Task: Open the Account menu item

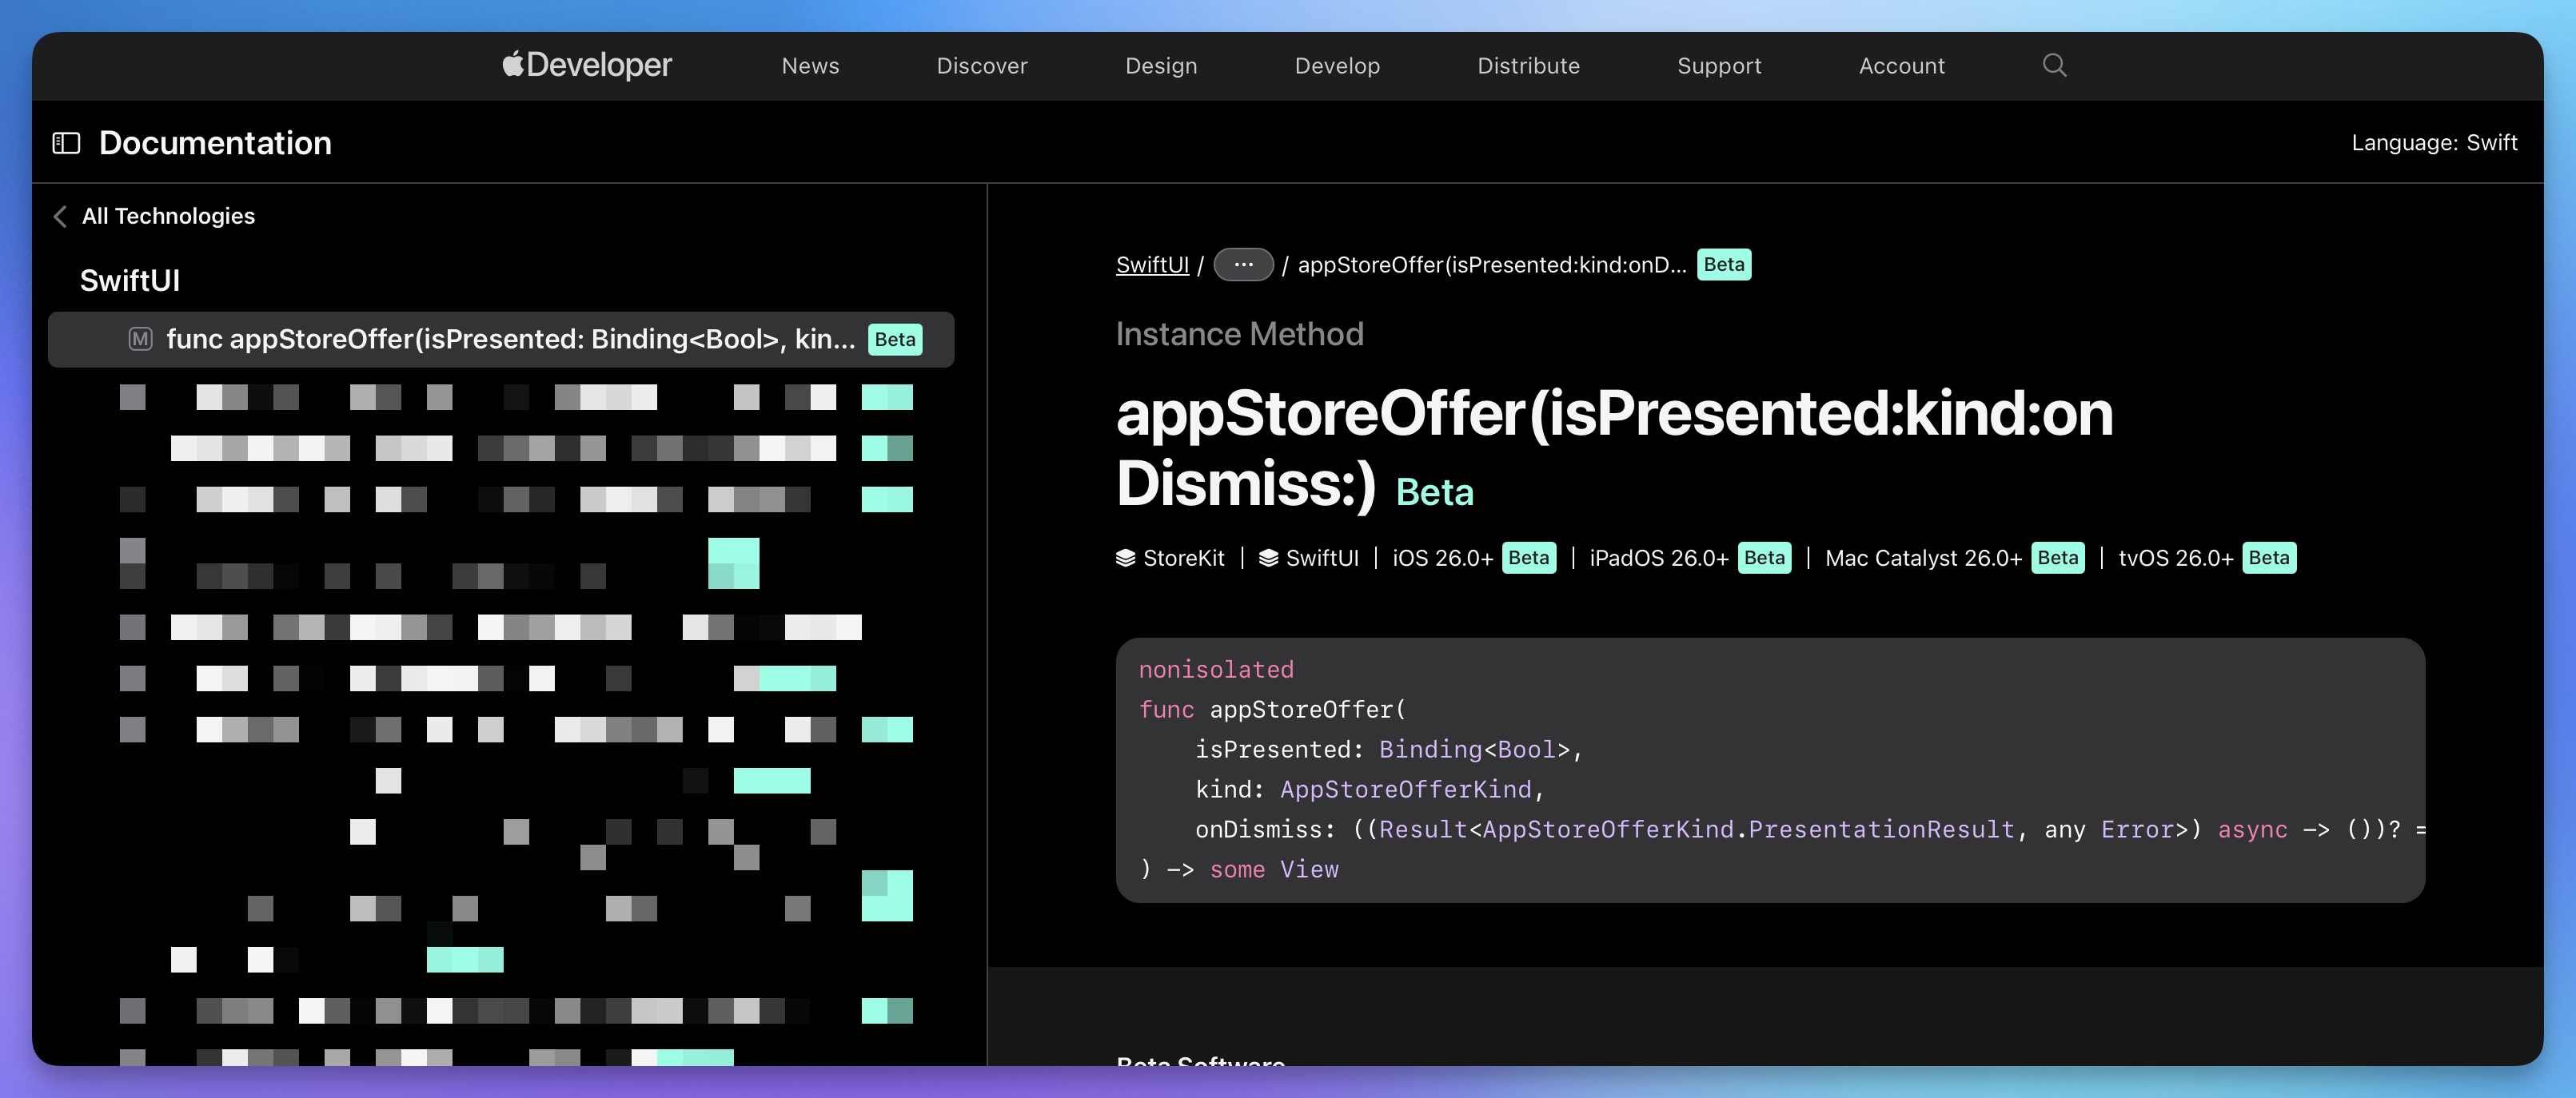Action: (x=1901, y=66)
